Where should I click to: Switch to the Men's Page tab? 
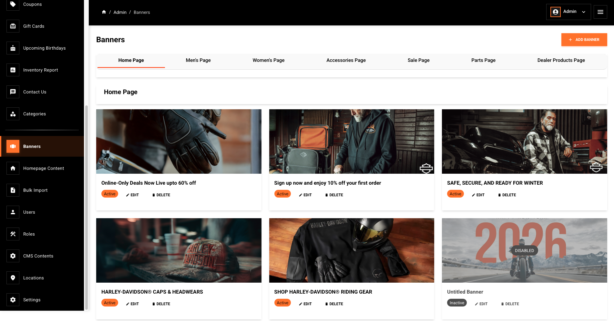click(198, 60)
